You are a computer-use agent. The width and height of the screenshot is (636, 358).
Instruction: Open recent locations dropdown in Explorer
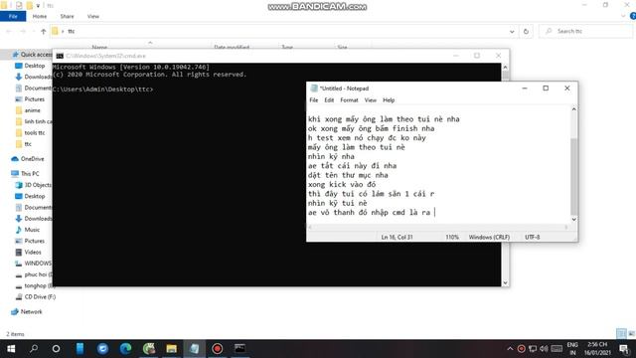pos(33,31)
